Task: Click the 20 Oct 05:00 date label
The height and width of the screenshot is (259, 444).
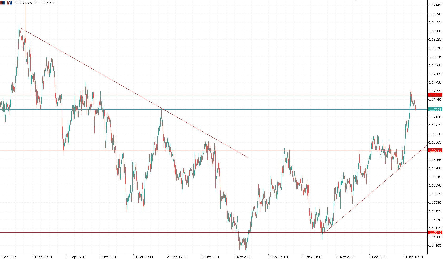Action: pos(177,257)
